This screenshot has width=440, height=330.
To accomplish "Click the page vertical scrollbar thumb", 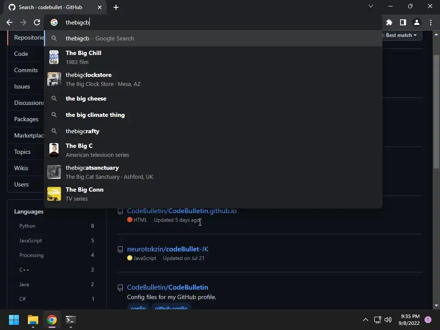I will click(436, 112).
